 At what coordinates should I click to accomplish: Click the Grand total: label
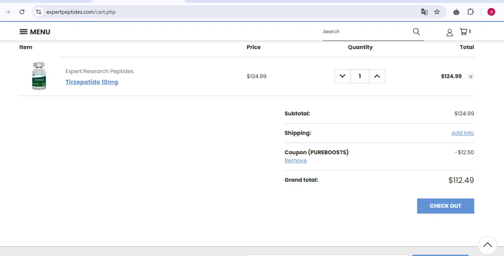(301, 180)
